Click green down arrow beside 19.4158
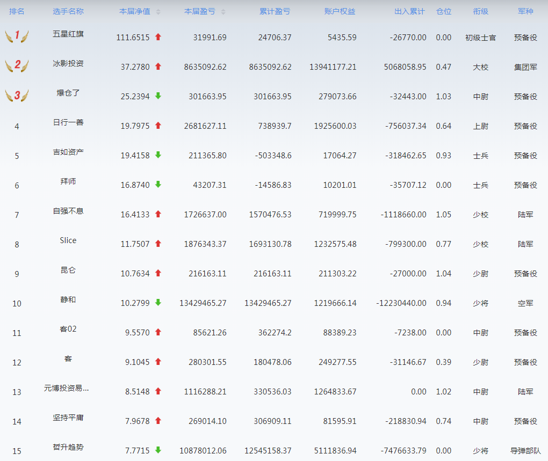Viewport: 548px width, 461px height. coord(158,155)
